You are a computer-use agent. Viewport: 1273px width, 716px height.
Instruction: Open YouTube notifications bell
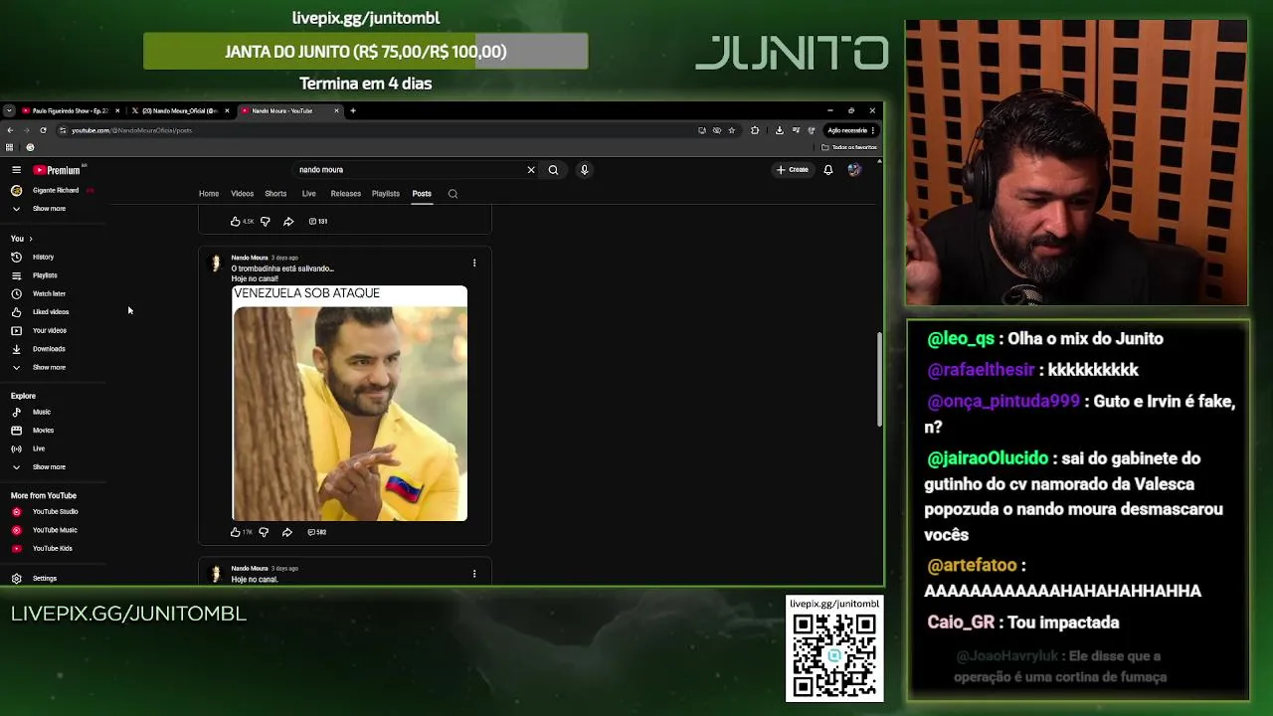point(827,170)
